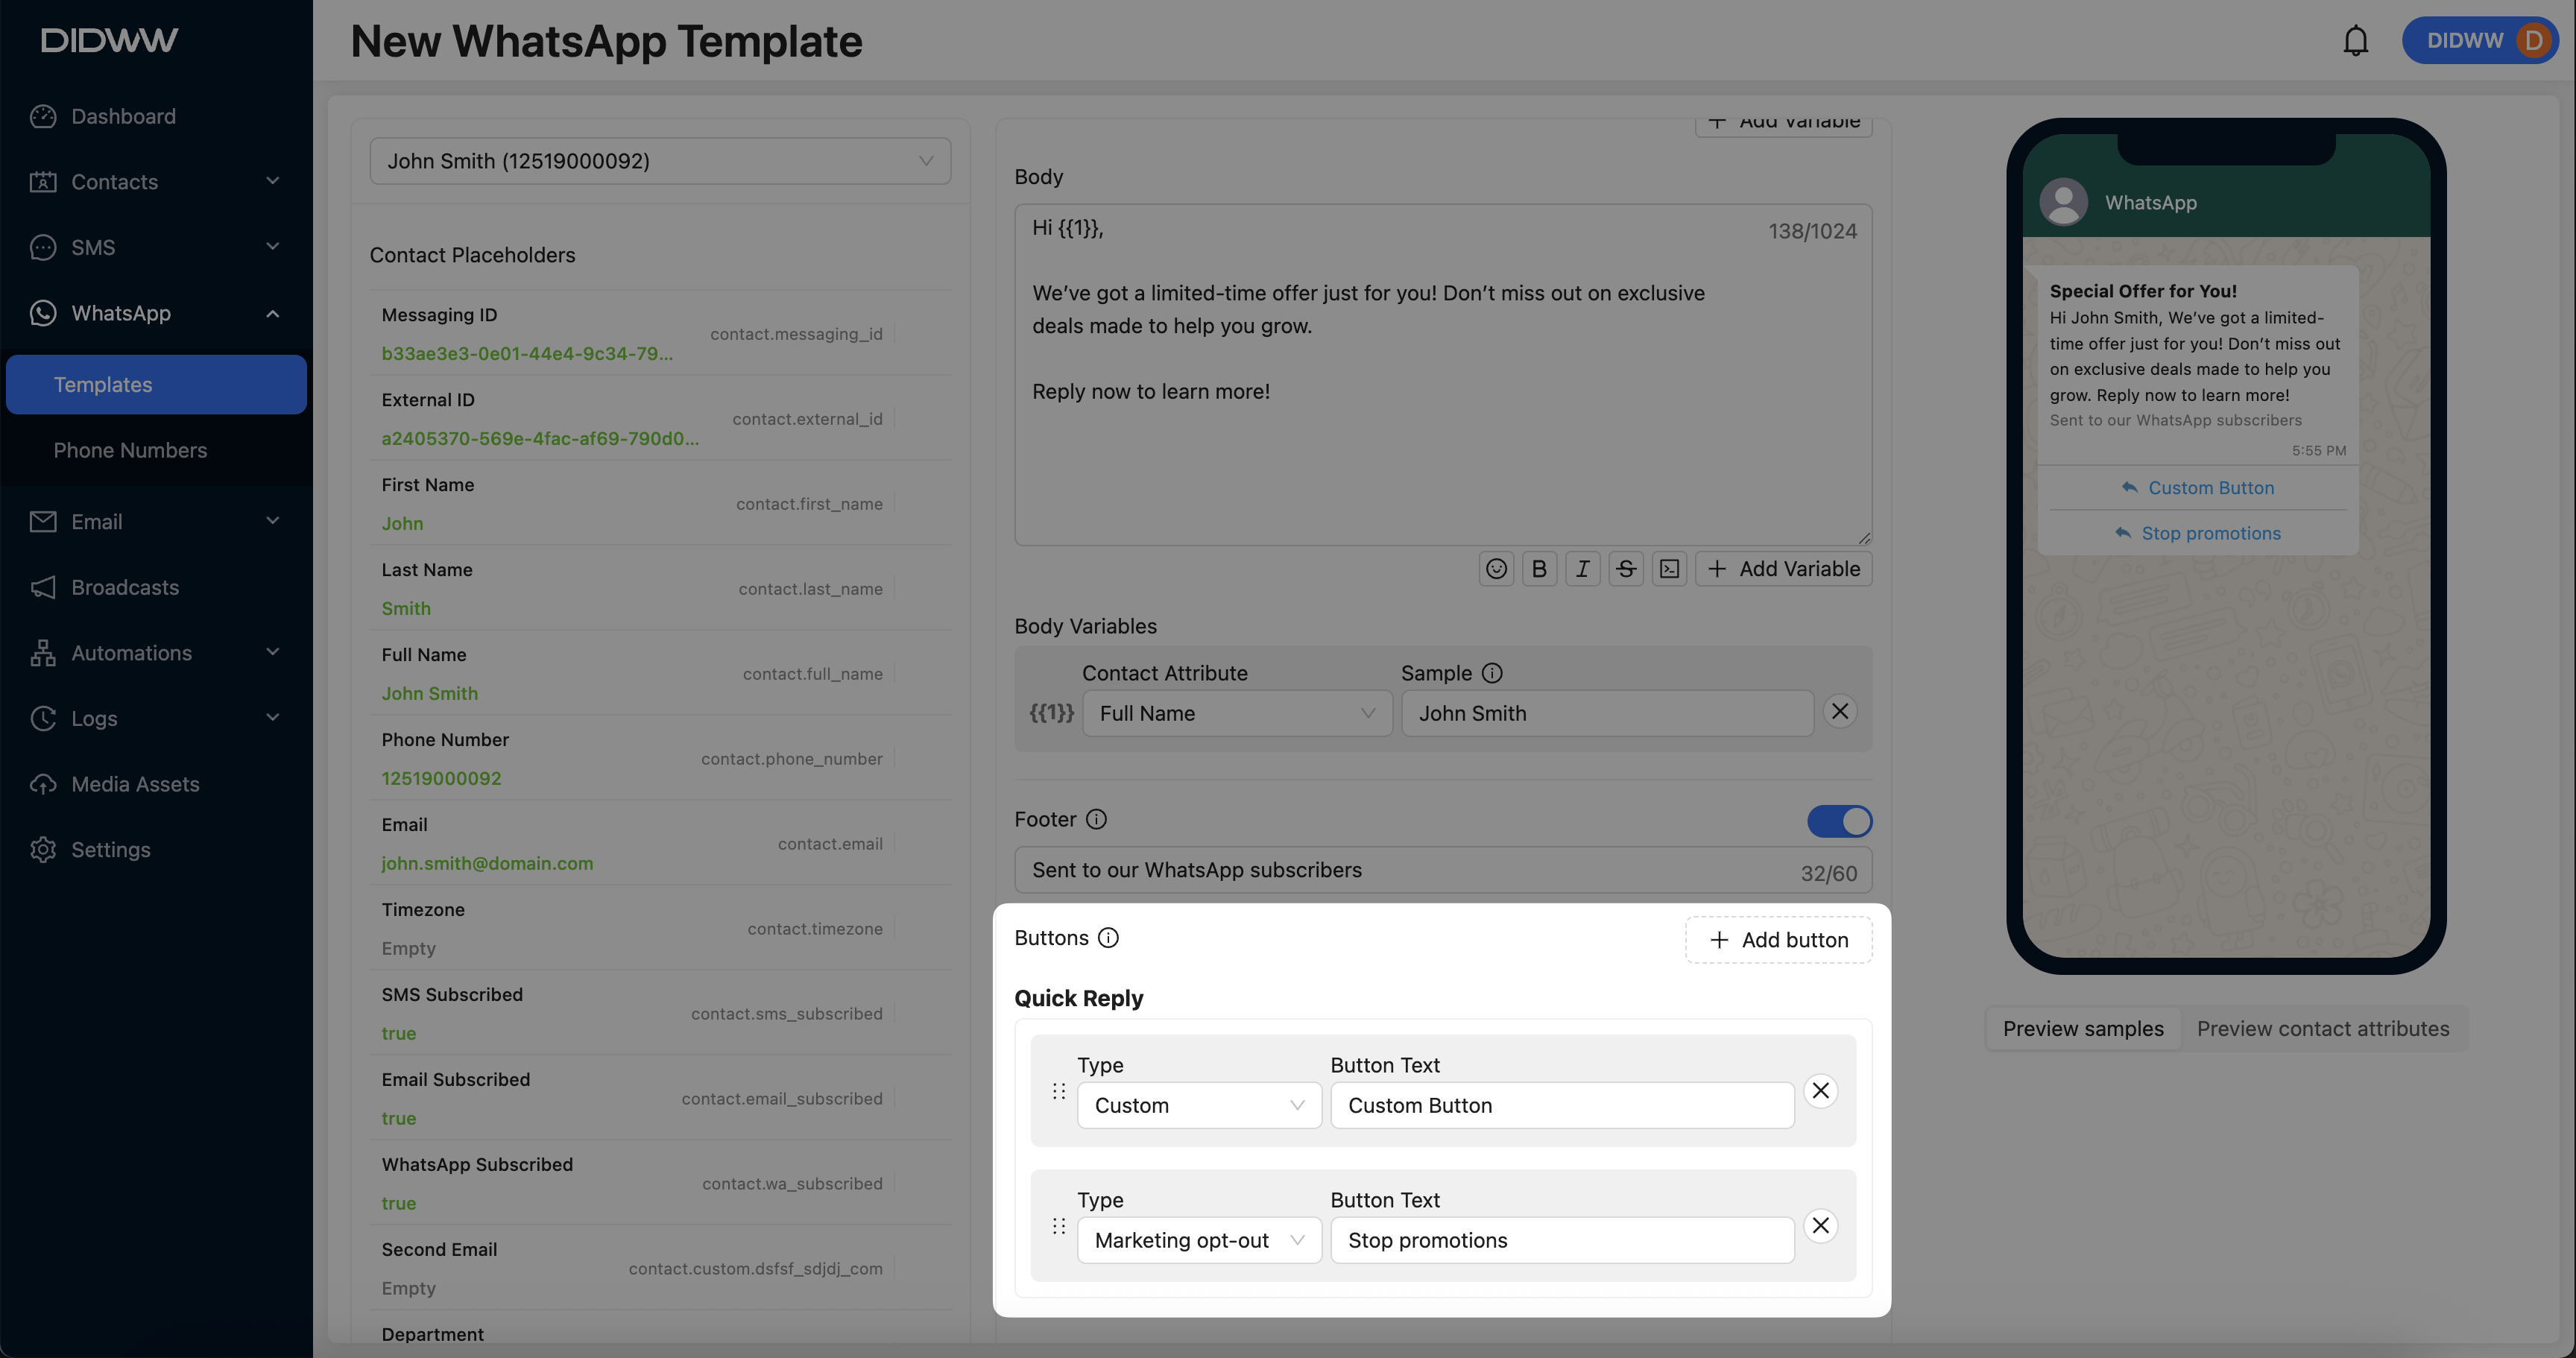Click Custom Button in phone preview
2576x1358 pixels.
pos(2197,488)
